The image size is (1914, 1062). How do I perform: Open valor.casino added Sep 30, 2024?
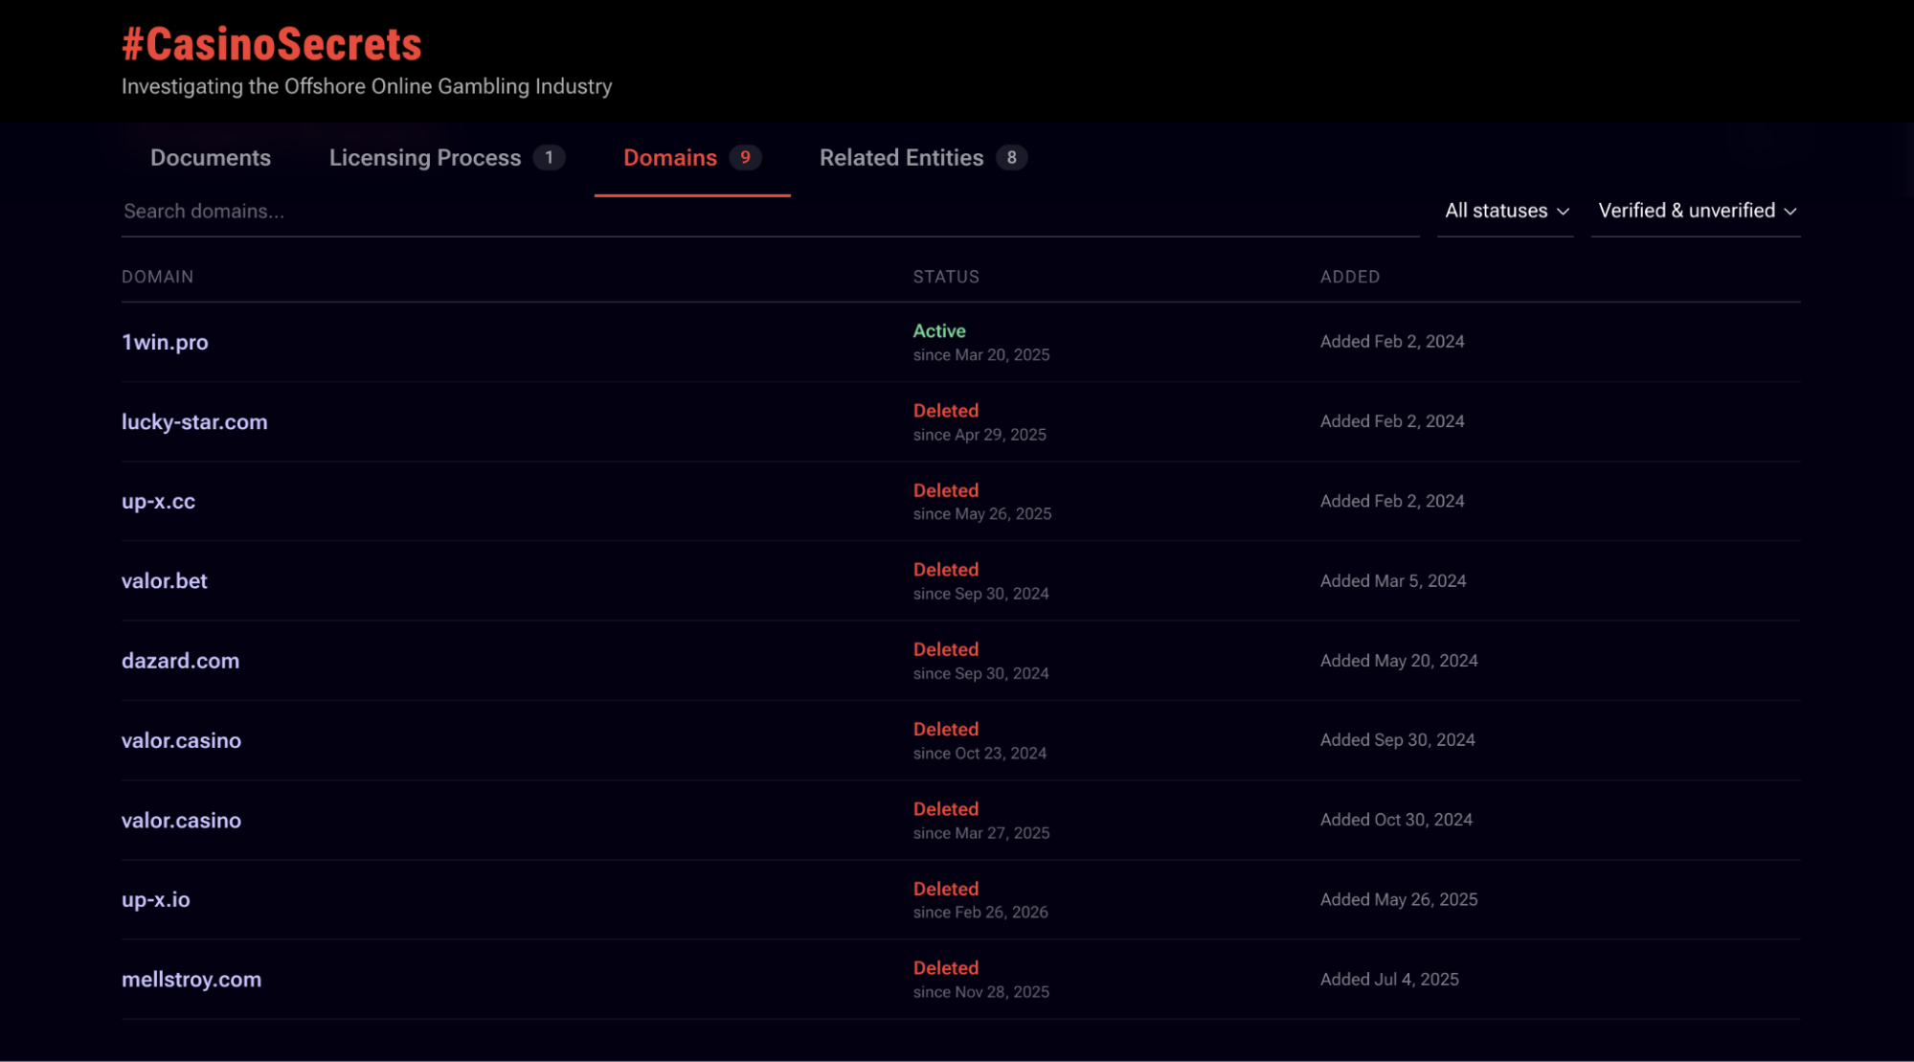tap(181, 740)
